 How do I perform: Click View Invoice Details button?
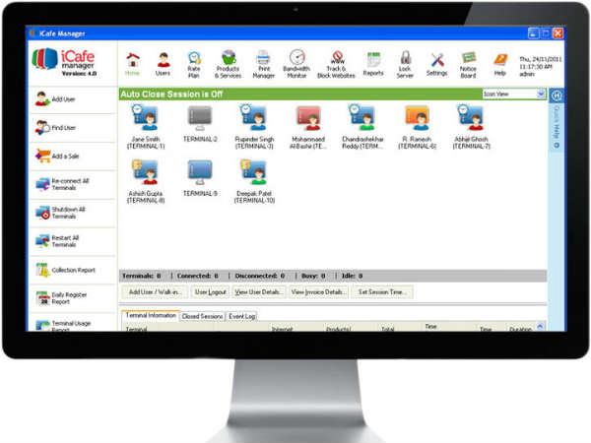[x=318, y=292]
